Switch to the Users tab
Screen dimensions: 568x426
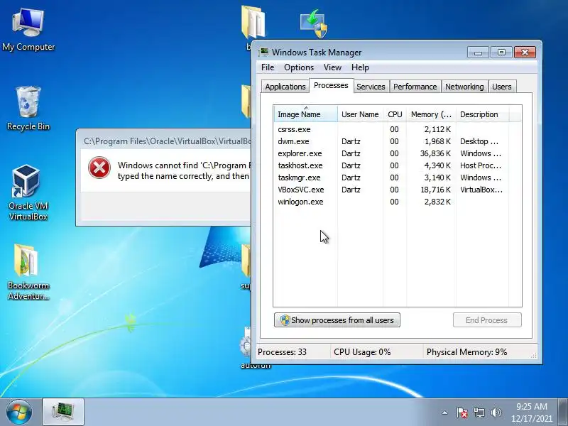click(502, 87)
